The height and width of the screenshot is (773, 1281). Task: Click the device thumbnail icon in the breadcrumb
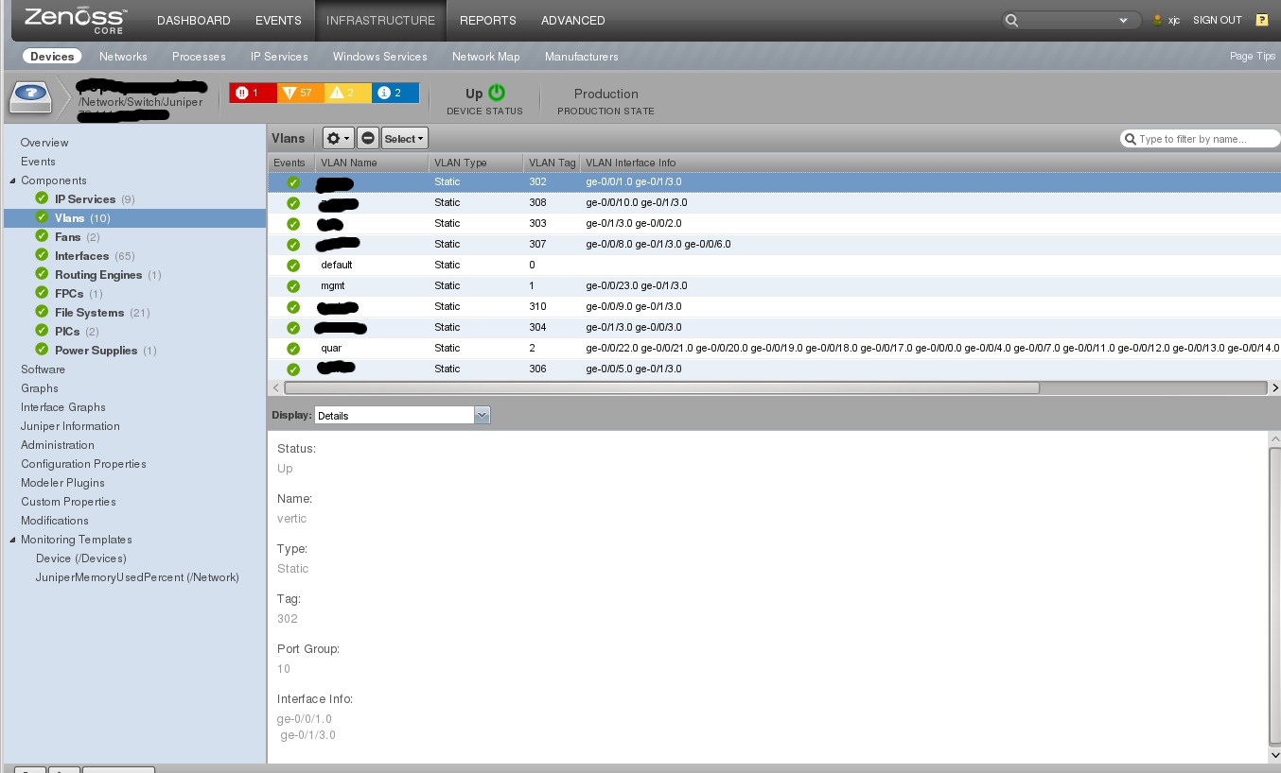click(x=29, y=96)
